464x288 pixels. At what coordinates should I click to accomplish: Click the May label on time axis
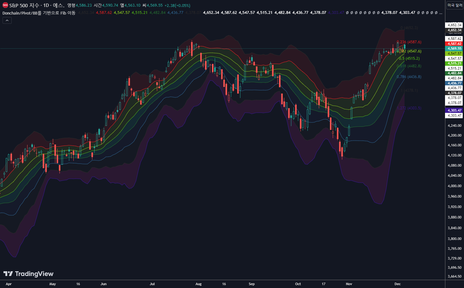53,284
